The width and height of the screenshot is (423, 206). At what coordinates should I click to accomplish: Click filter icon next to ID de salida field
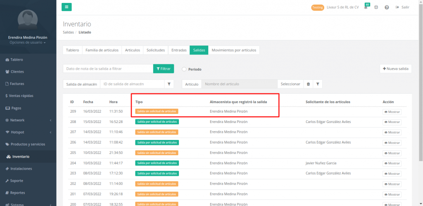point(169,84)
